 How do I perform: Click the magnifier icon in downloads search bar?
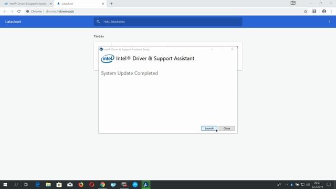click(x=98, y=22)
